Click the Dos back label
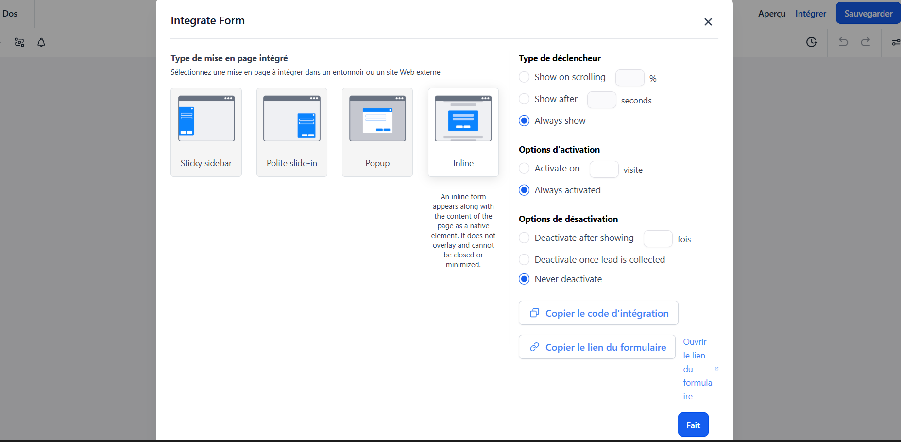Image resolution: width=901 pixels, height=442 pixels. point(10,14)
